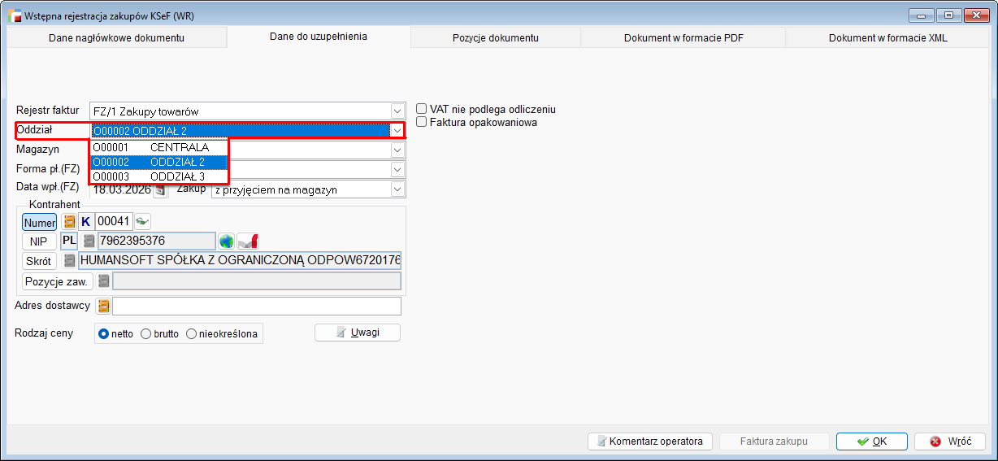
Task: Click the red checkmark icon after NIP
Action: 248,241
